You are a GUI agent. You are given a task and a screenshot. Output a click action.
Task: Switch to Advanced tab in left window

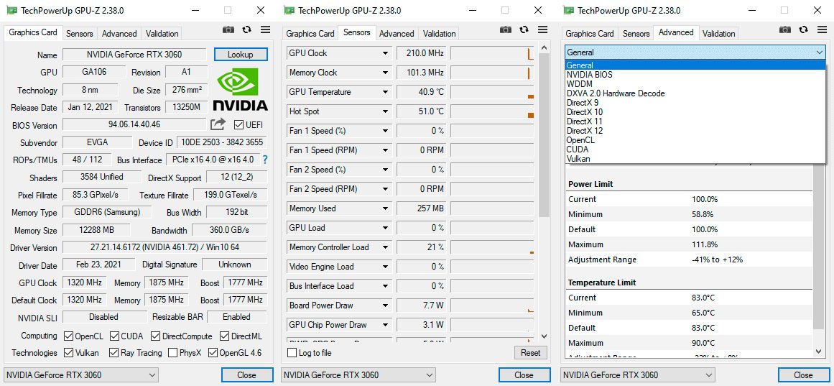click(119, 34)
